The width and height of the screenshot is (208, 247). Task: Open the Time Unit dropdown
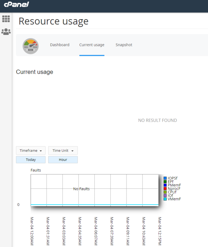(x=63, y=150)
